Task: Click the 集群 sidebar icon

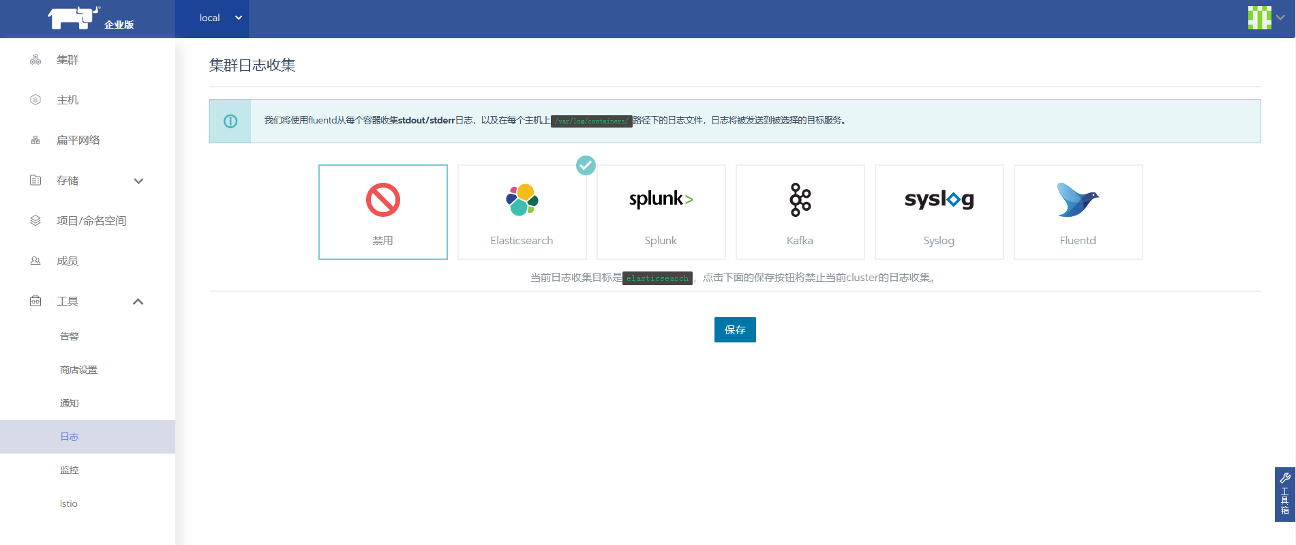Action: pyautogui.click(x=35, y=60)
